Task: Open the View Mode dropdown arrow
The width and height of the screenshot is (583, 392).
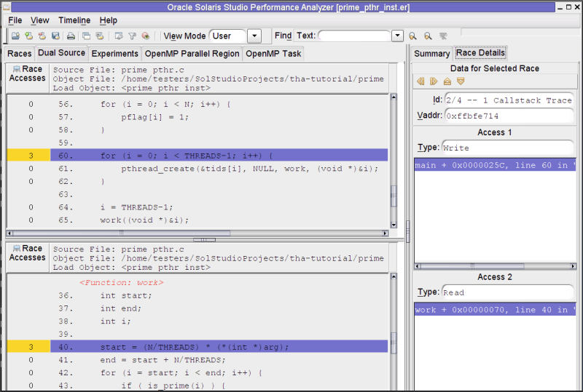Action: [x=254, y=36]
